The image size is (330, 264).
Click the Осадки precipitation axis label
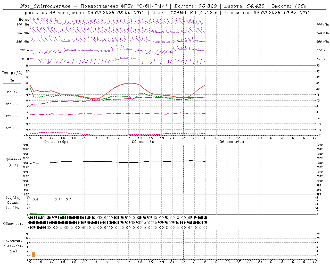[x=13, y=203]
